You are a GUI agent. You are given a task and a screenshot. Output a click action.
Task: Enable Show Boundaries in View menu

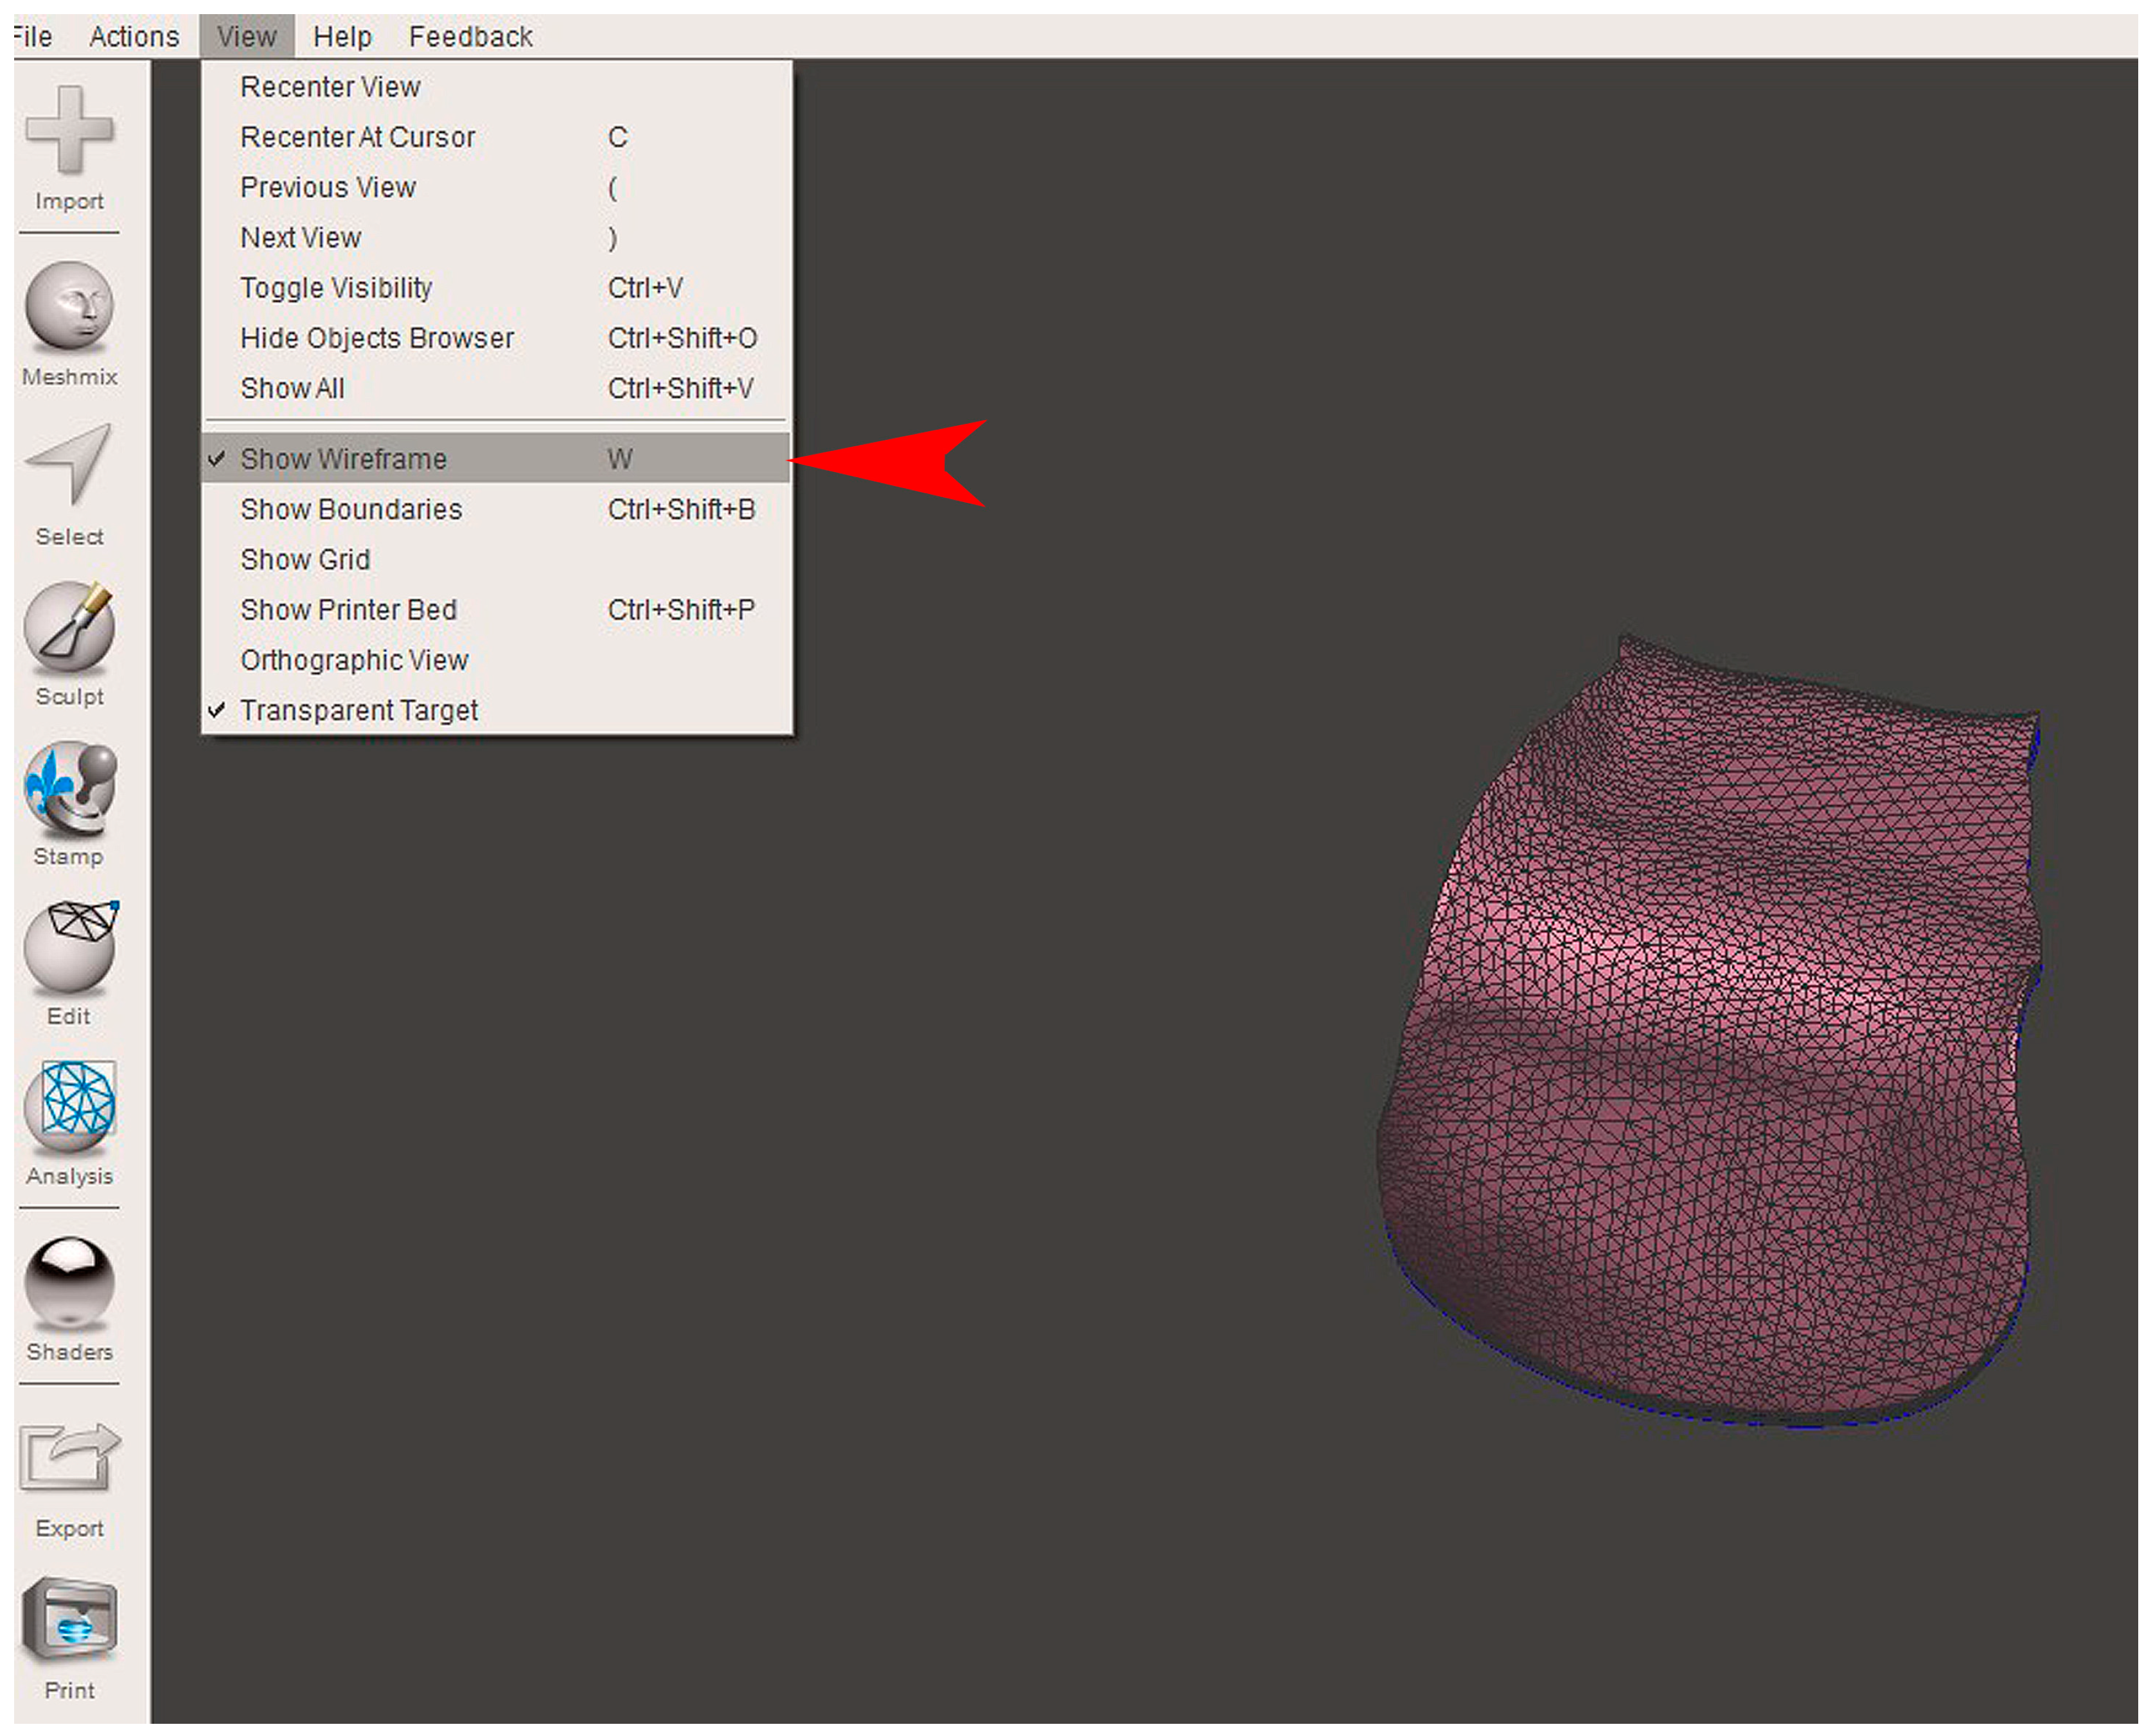pos(350,510)
